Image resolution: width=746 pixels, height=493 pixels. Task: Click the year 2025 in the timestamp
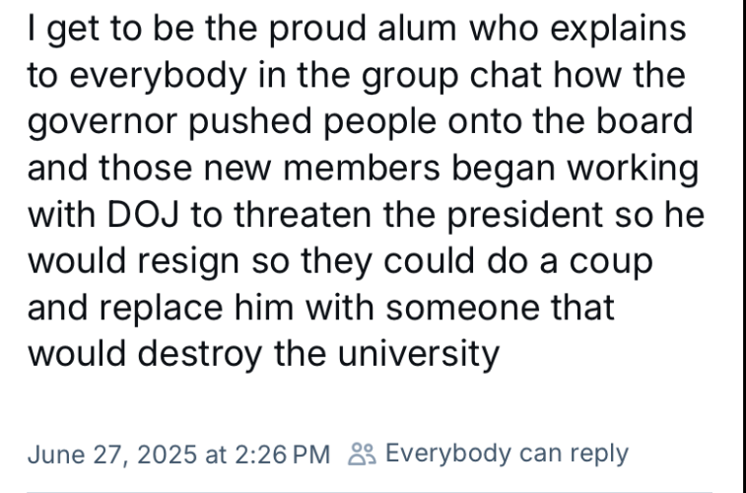167,455
